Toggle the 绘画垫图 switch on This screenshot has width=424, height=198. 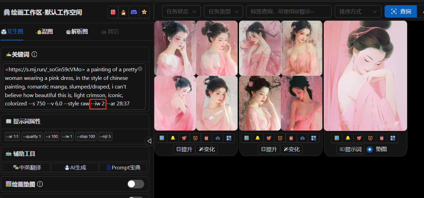click(x=136, y=184)
